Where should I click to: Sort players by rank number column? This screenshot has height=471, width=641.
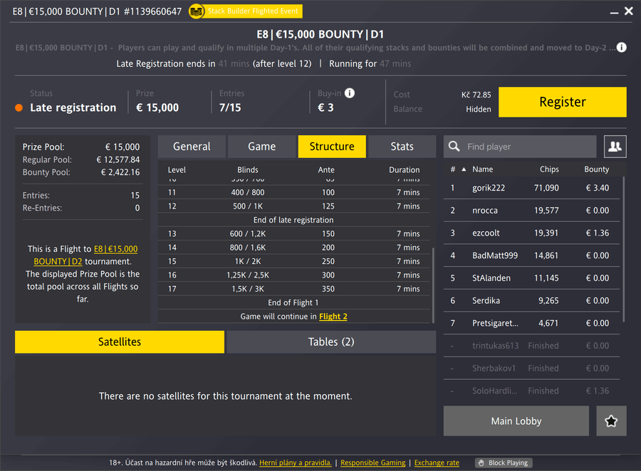pos(453,169)
